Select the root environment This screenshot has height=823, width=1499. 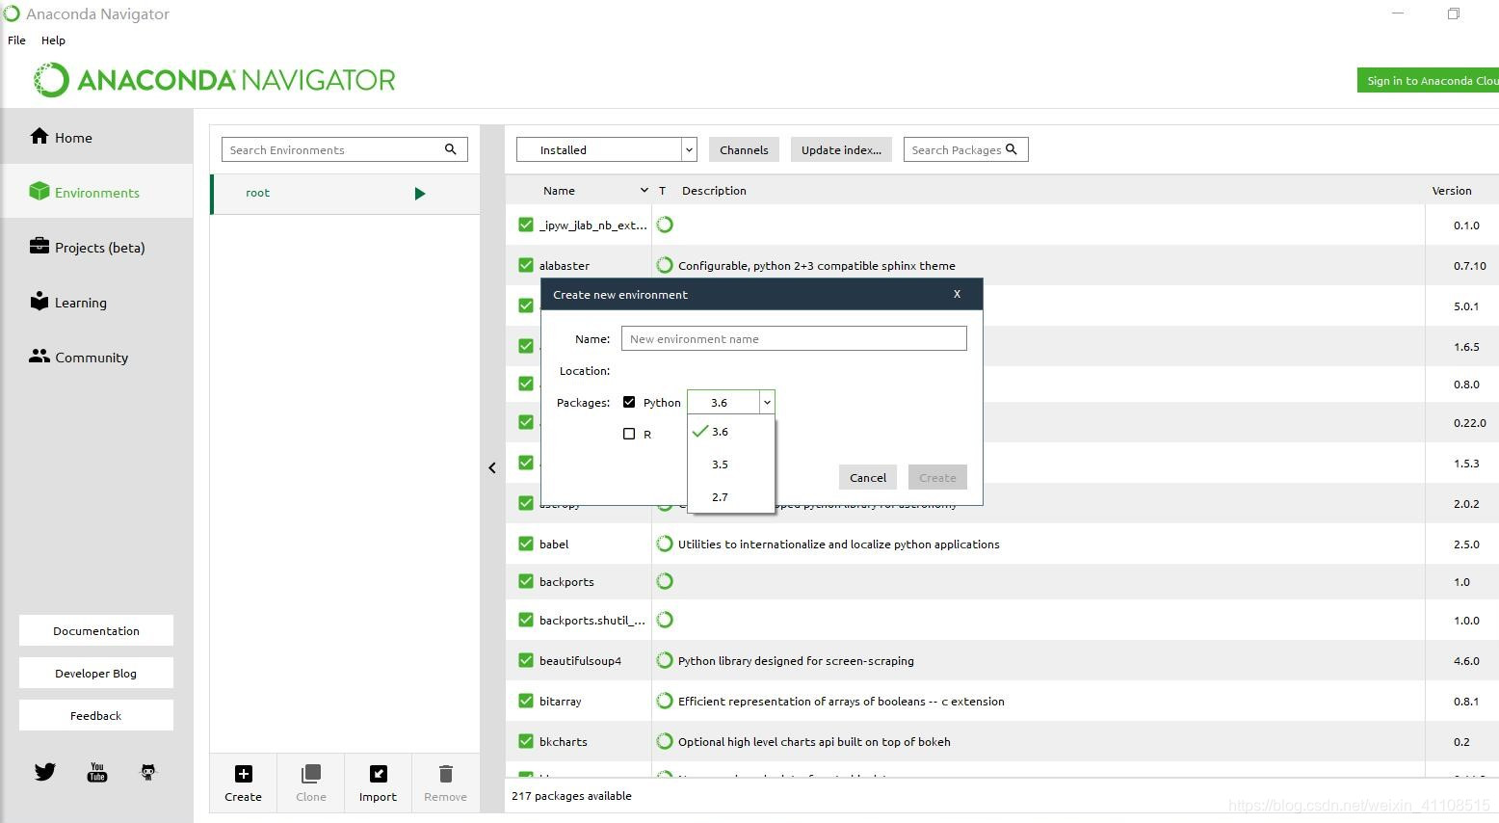[345, 194]
